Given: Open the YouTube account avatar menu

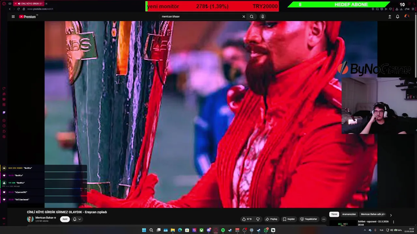Looking at the screenshot, I should tap(407, 17).
